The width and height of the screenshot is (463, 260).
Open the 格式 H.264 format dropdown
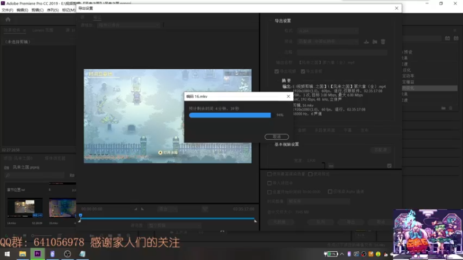[x=328, y=31]
